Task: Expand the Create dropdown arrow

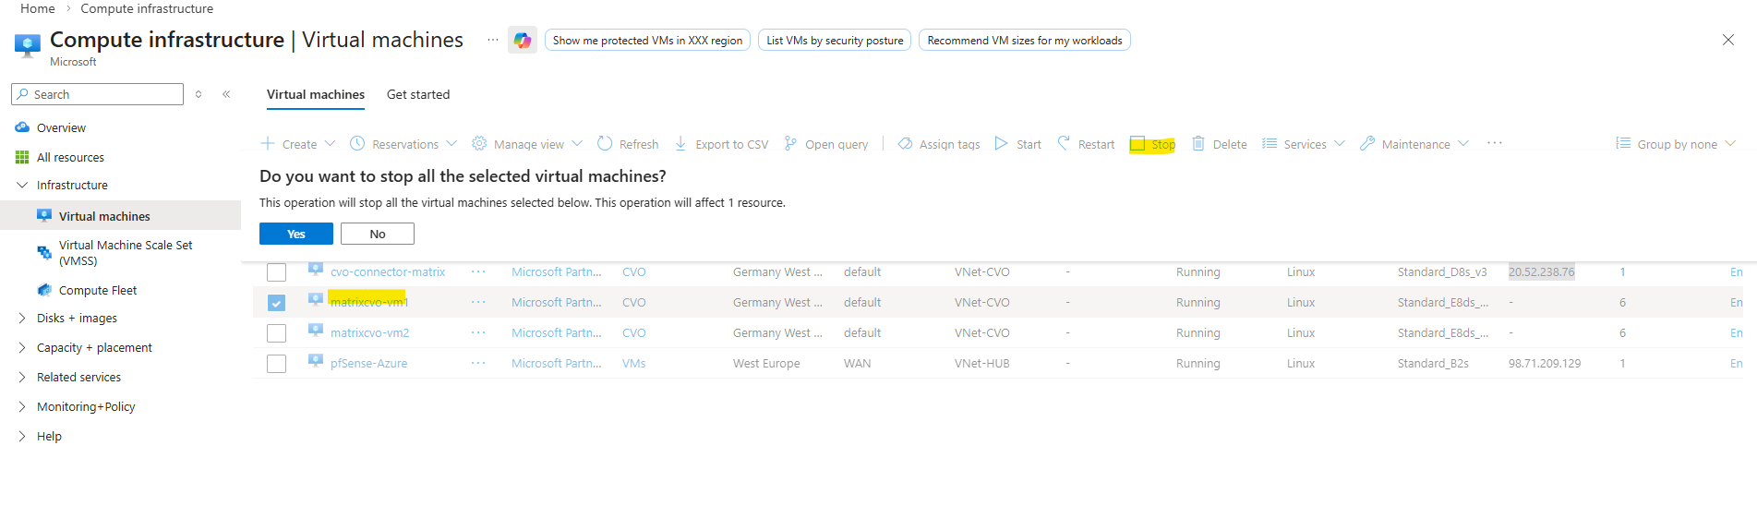Action: [330, 143]
